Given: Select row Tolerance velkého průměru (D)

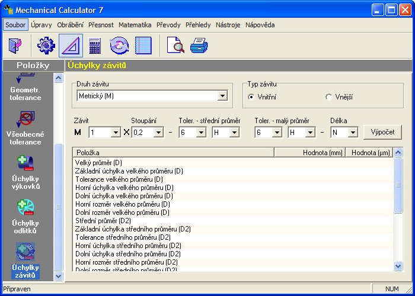Looking at the screenshot, I should point(233,179).
